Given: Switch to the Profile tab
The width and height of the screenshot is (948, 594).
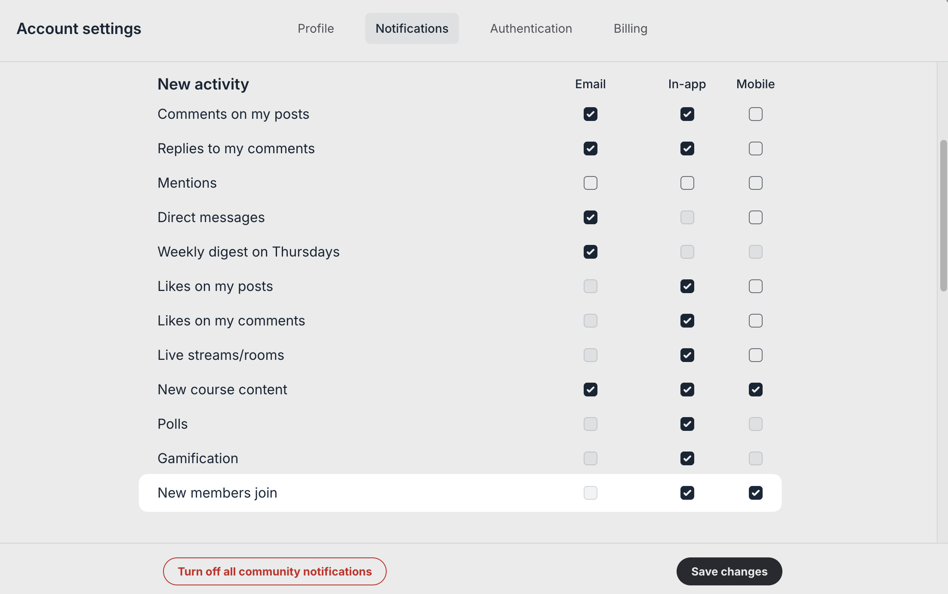Looking at the screenshot, I should [x=315, y=28].
